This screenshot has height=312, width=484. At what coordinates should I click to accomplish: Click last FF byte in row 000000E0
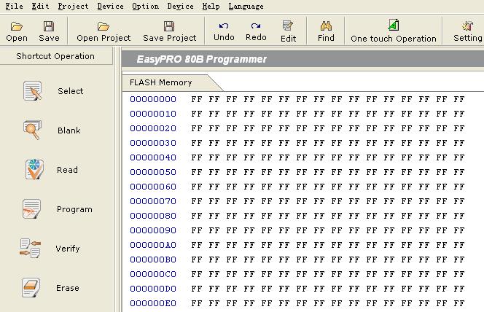(459, 303)
